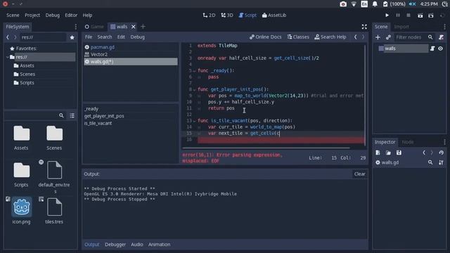Instance a child scene link icon

388,37
